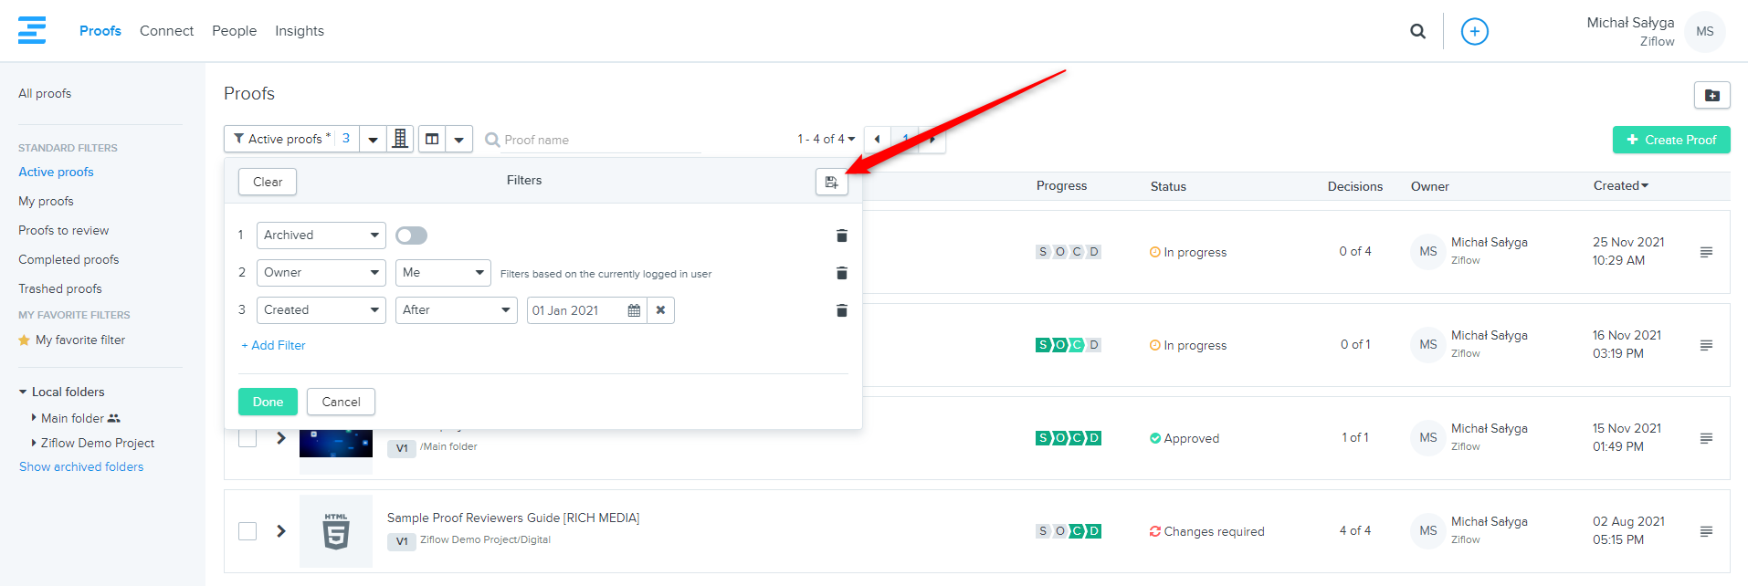This screenshot has width=1748, height=586.
Task: Click the Proof name search field
Action: click(598, 140)
